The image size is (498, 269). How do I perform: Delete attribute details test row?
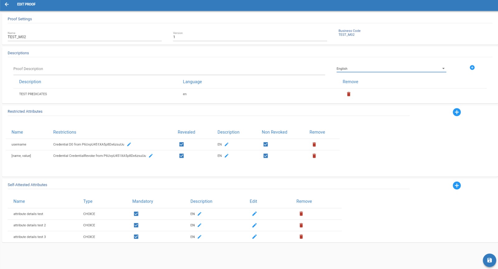[x=301, y=214]
